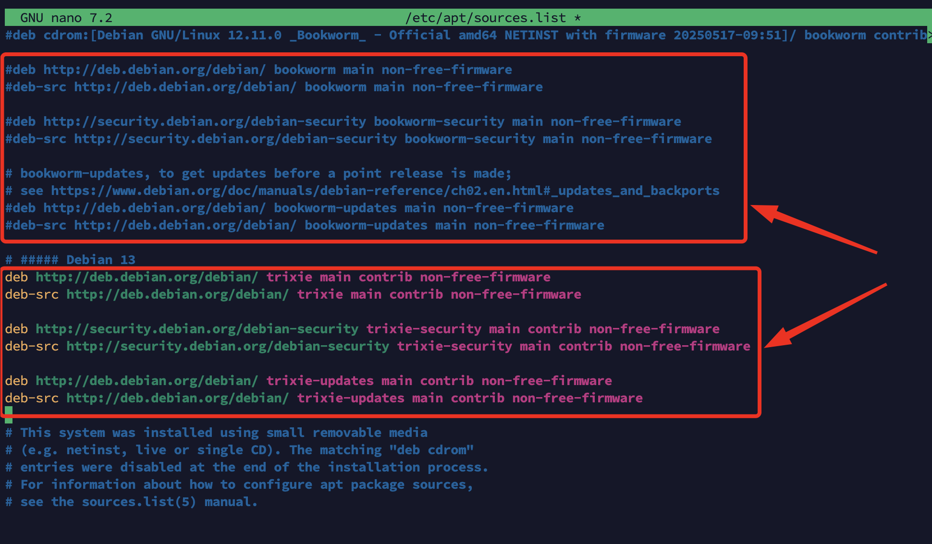
Task: Click the commented cdrom line at the top
Action: pyautogui.click(x=466, y=35)
